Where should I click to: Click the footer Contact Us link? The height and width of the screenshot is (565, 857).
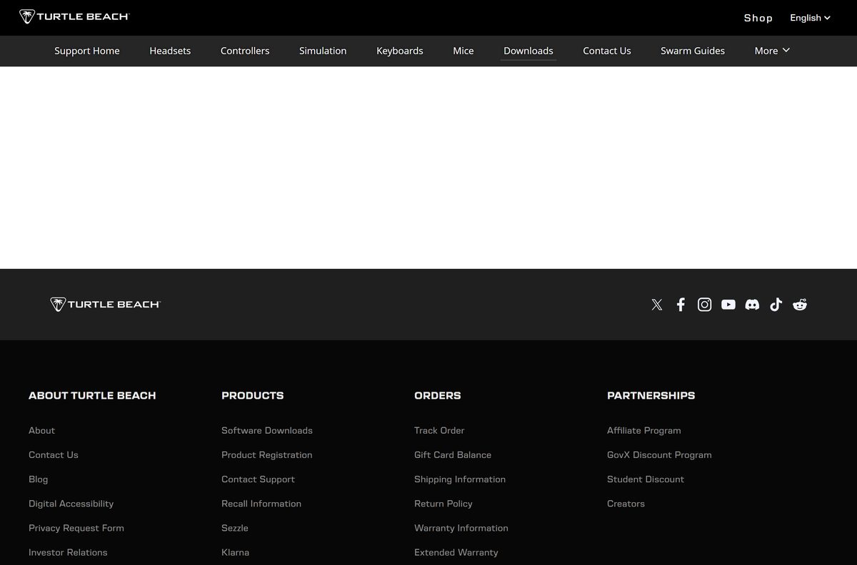pyautogui.click(x=54, y=455)
